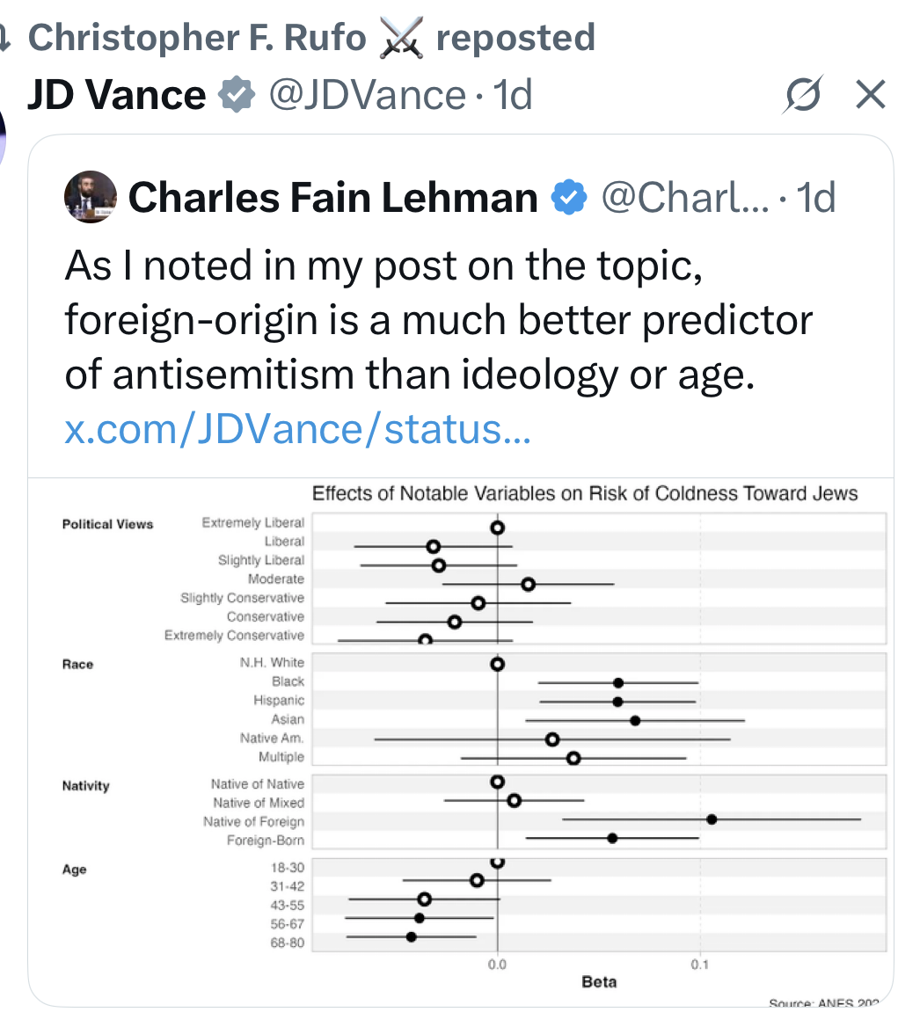The width and height of the screenshot is (898, 1012).
Task: Visit the @JDVance handle
Action: click(x=366, y=94)
